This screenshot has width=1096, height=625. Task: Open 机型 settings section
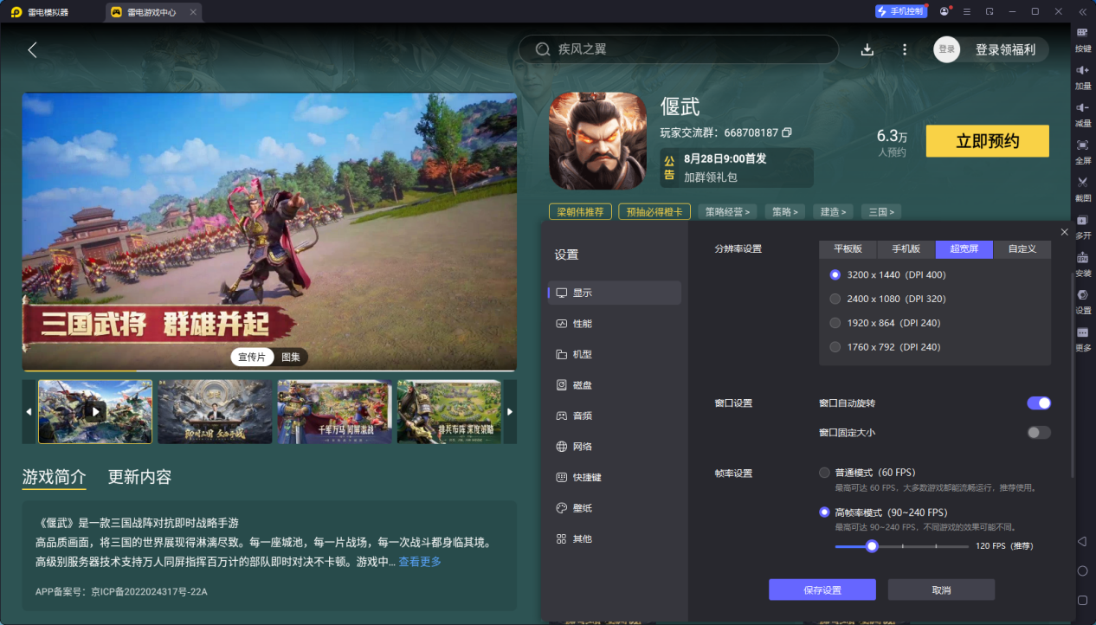point(616,354)
